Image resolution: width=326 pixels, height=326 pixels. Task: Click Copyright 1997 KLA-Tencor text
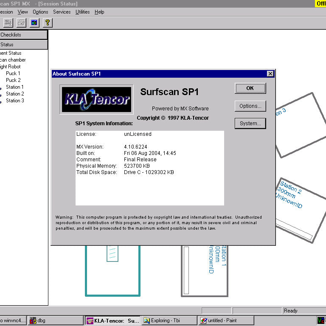point(173,118)
